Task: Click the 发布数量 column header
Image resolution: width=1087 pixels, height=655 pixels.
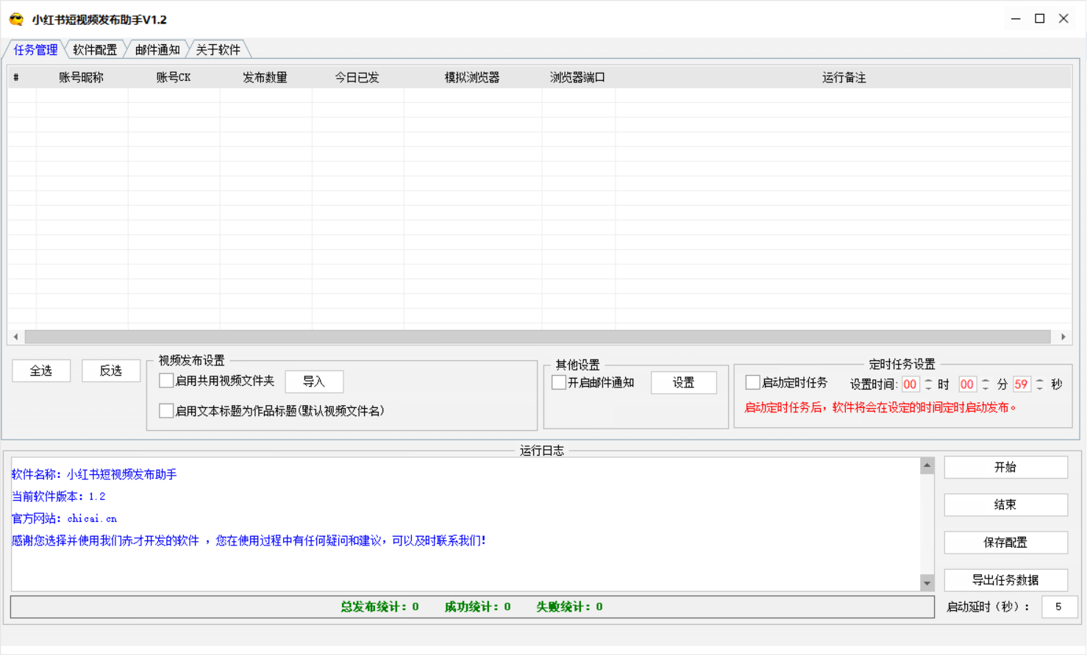Action: coord(265,77)
